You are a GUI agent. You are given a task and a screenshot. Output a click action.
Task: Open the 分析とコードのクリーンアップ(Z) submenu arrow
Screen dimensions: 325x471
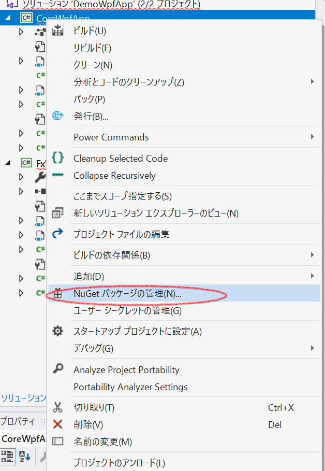(x=313, y=81)
